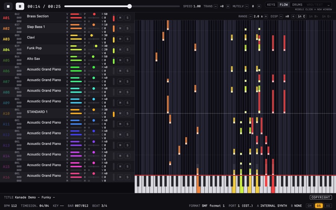Select the XG sound mode button

(328, 206)
